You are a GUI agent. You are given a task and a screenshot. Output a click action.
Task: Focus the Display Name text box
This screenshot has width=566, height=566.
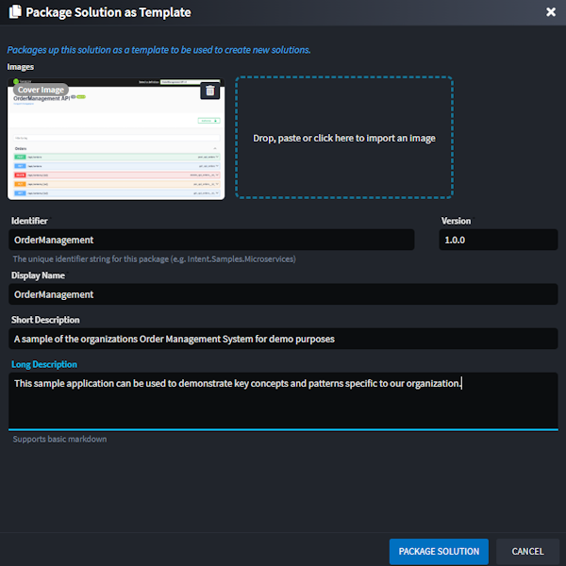283,294
